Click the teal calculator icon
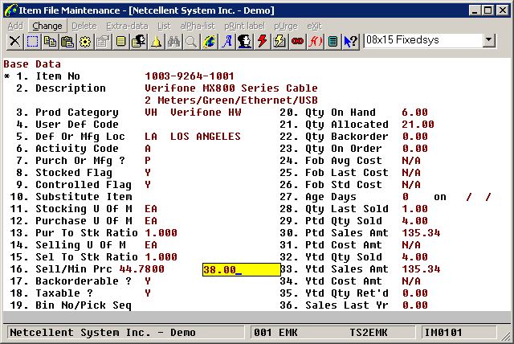This screenshot has width=514, height=344. (333, 42)
